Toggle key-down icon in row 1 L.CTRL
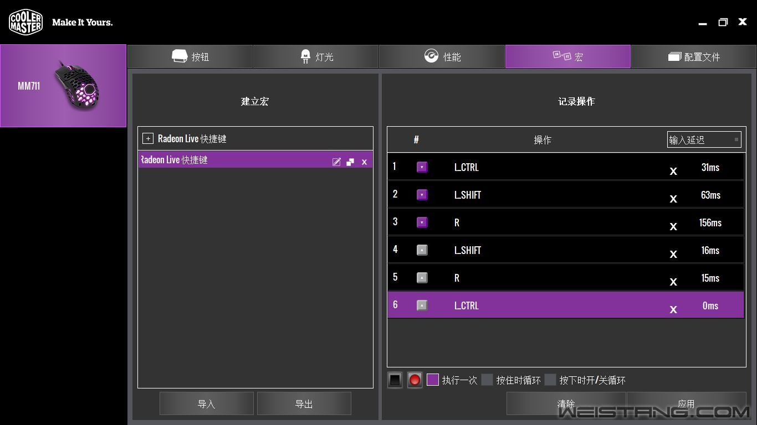 click(x=422, y=167)
